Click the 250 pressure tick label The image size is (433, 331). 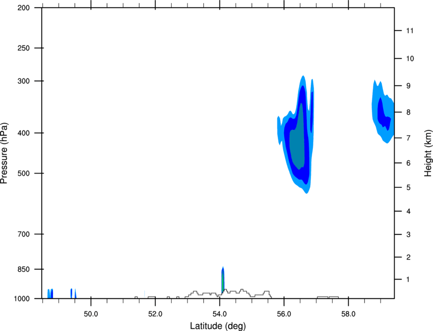(23, 48)
